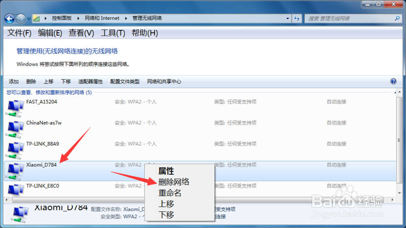The width and height of the screenshot is (406, 228).
Task: Open the 编辑(E) menu
Action: pyautogui.click(x=50, y=33)
